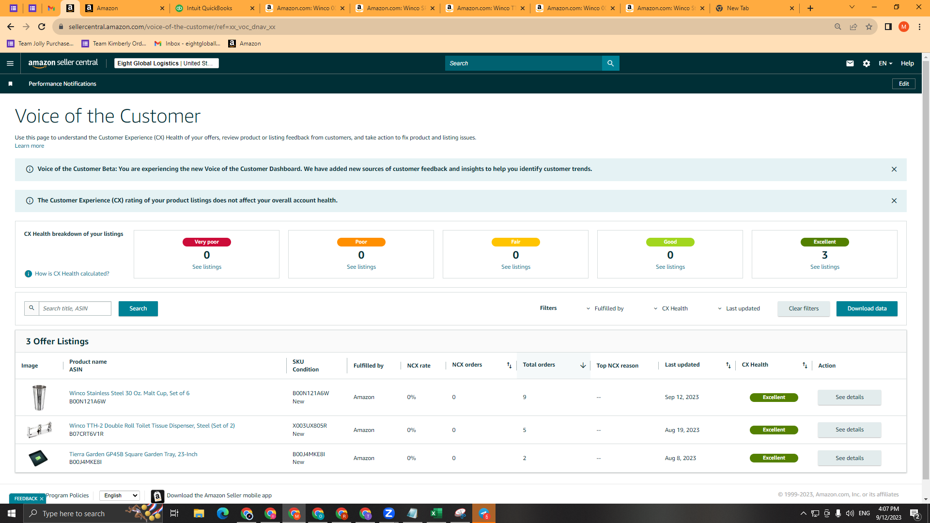Open the Seller Central hamburger menu

tap(10, 63)
